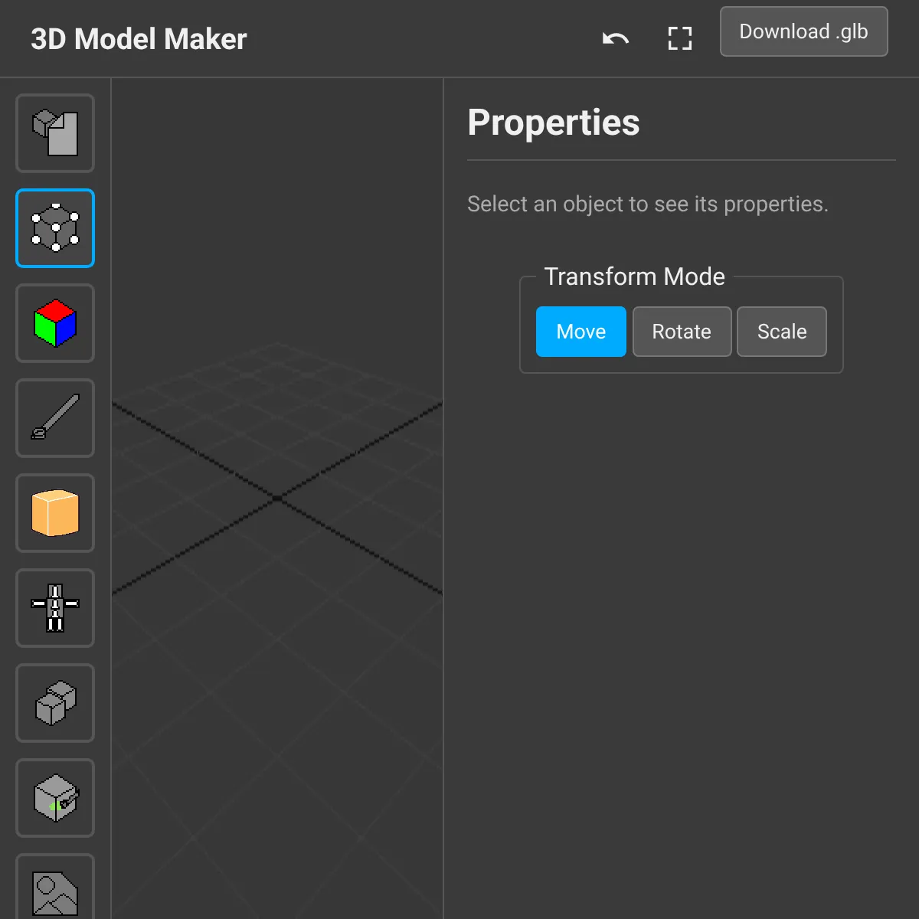Click 'Select an object to see its properties.' text
919x919 pixels.
pyautogui.click(x=648, y=204)
